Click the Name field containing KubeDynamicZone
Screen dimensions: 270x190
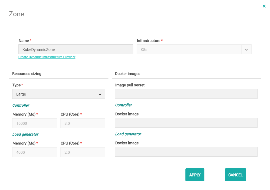(x=76, y=49)
